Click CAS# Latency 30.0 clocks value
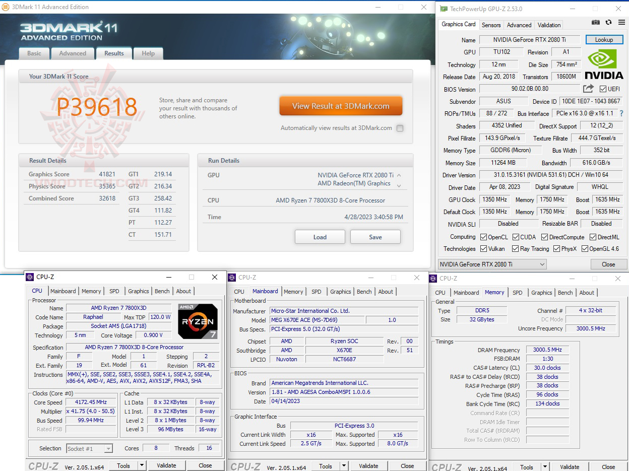The image size is (629, 471). tap(547, 368)
